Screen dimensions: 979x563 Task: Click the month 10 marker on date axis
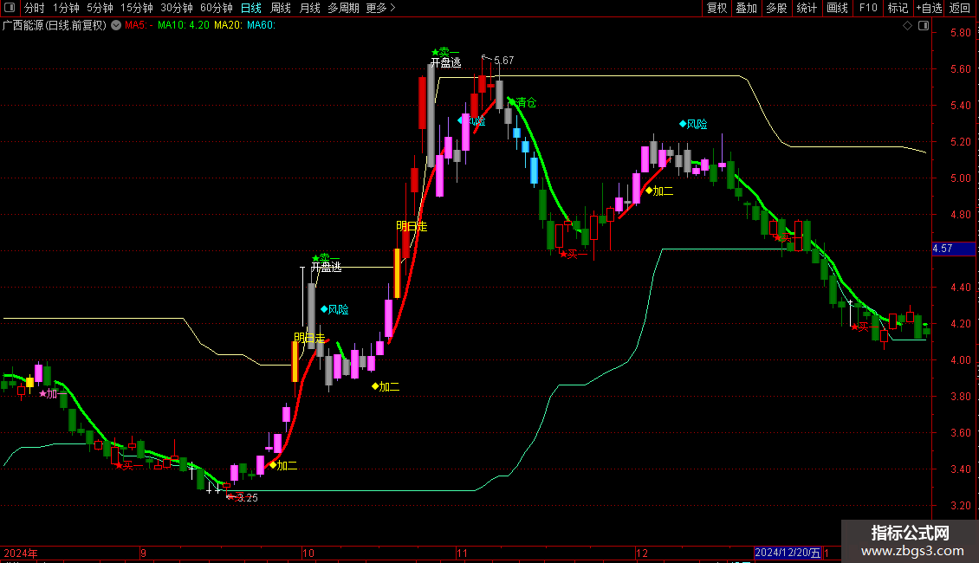point(308,553)
